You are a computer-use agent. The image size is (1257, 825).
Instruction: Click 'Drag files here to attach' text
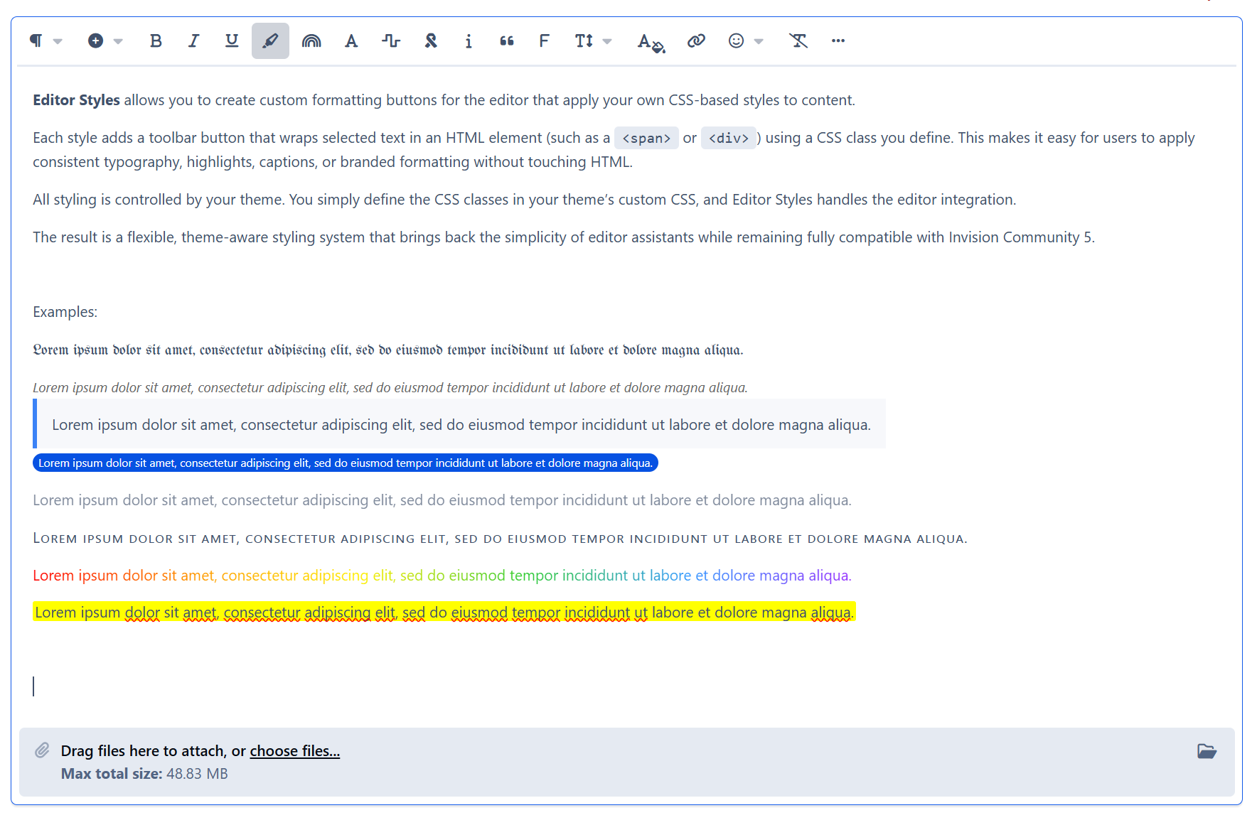(x=144, y=751)
